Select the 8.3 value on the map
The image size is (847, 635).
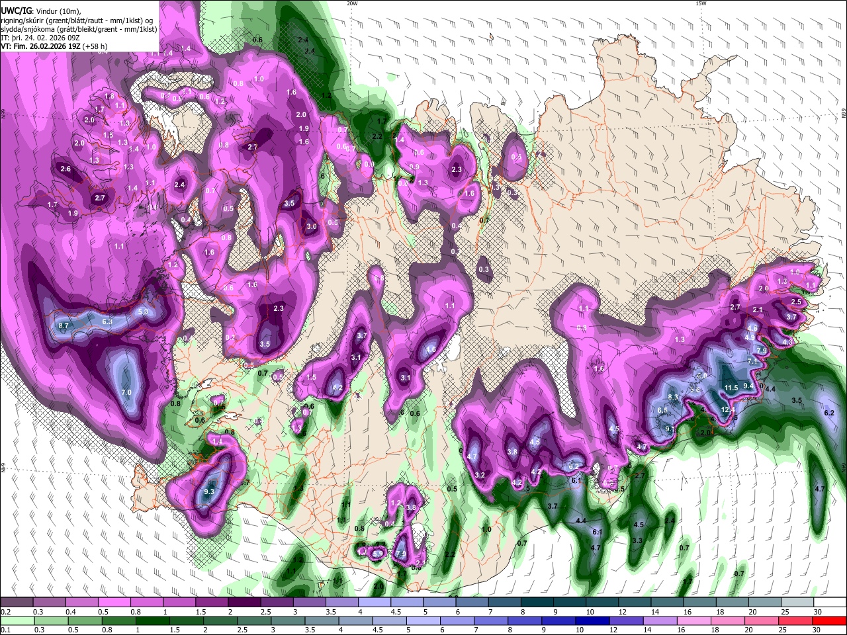674,397
